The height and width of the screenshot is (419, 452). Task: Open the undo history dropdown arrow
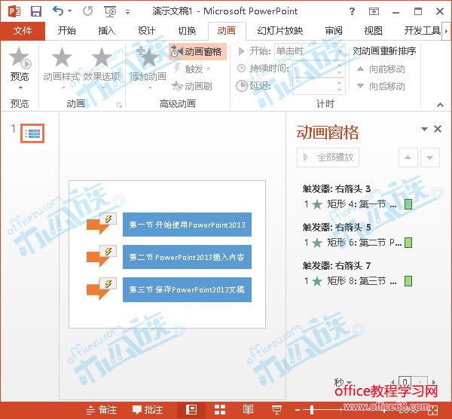(70, 11)
